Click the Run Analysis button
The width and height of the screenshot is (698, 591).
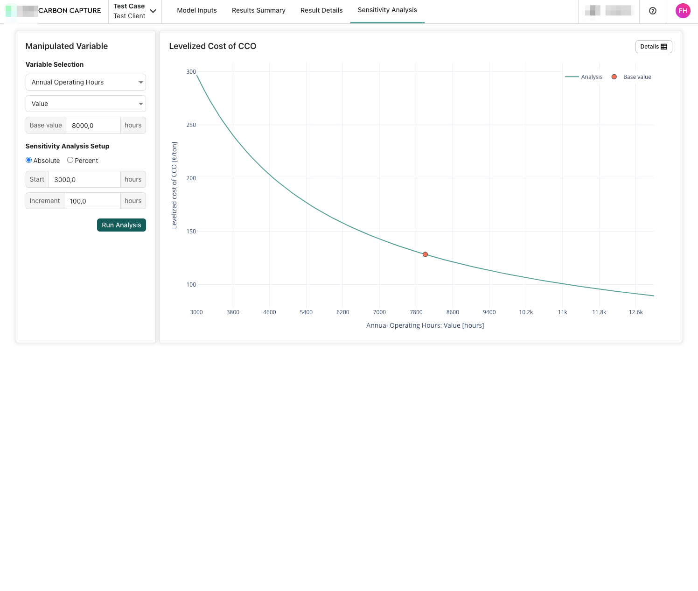point(121,225)
